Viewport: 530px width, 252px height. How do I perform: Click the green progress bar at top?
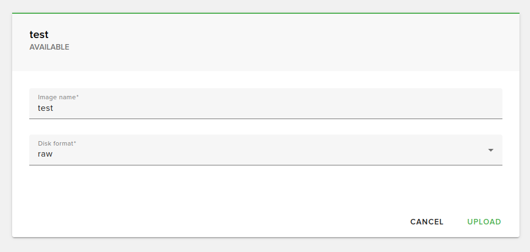tap(265, 13)
